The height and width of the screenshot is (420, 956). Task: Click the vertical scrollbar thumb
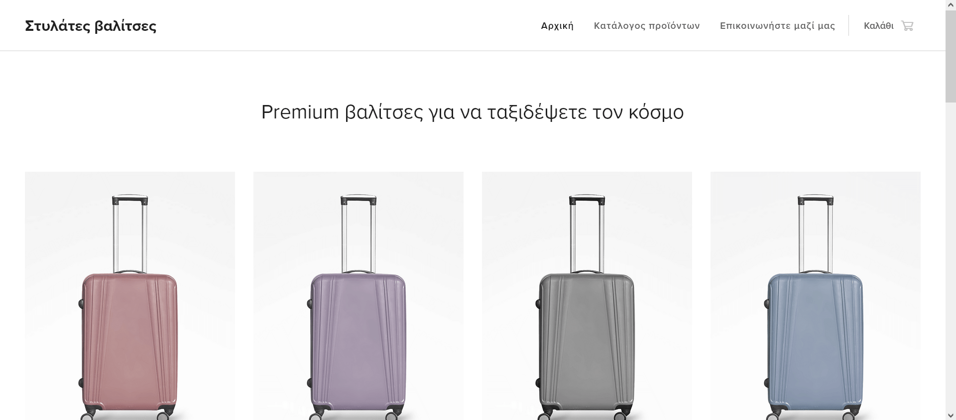pyautogui.click(x=951, y=56)
